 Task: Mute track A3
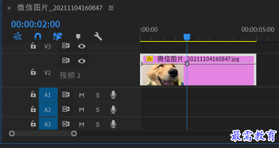(x=82, y=125)
